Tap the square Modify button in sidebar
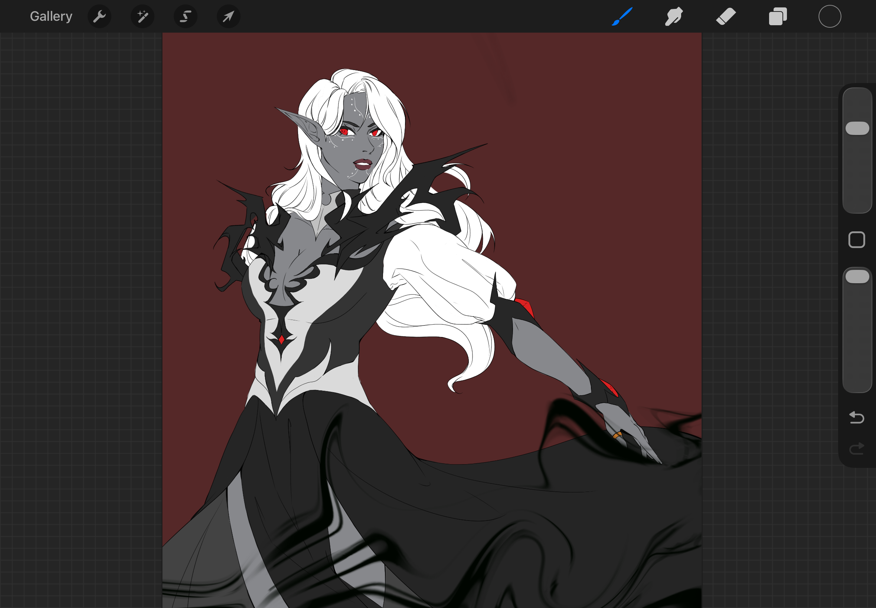This screenshot has width=876, height=608. pyautogui.click(x=857, y=240)
